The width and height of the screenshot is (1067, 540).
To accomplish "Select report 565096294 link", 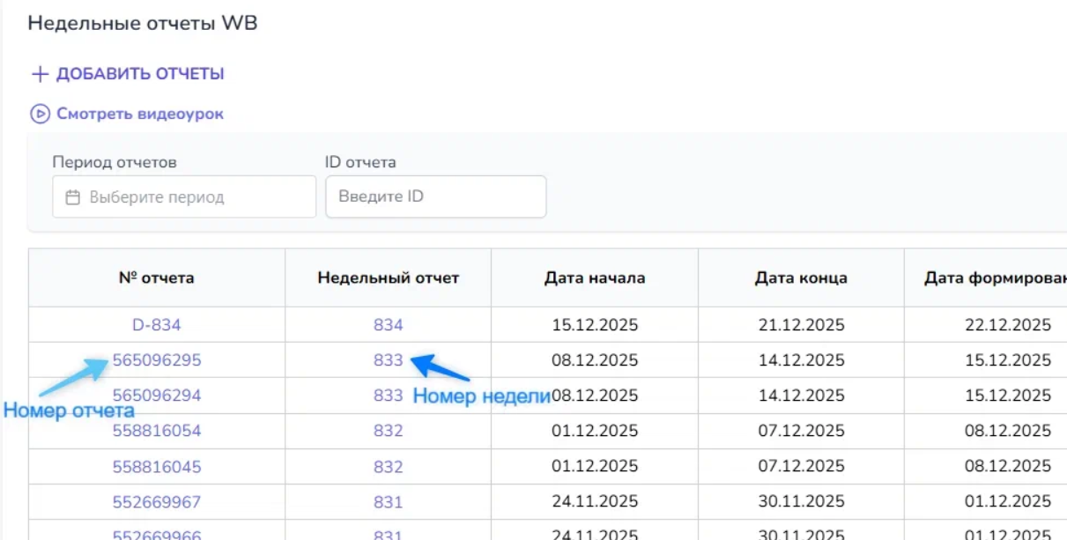I will tap(157, 396).
